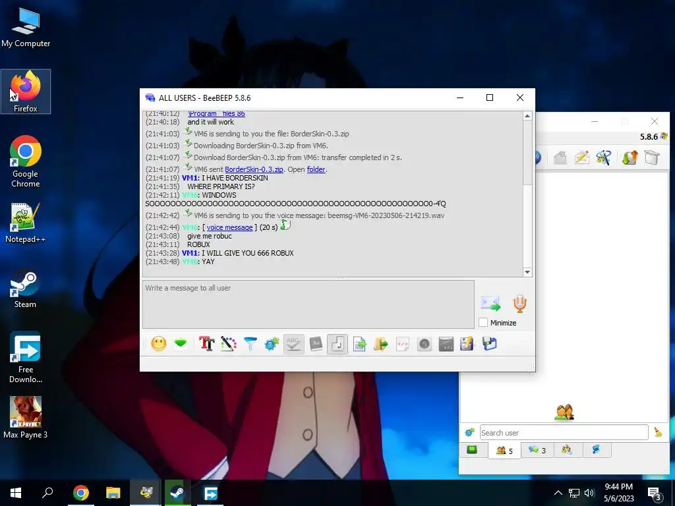675x506 pixels.
Task: Toggle the return key sends message button
Action: [x=337, y=344]
